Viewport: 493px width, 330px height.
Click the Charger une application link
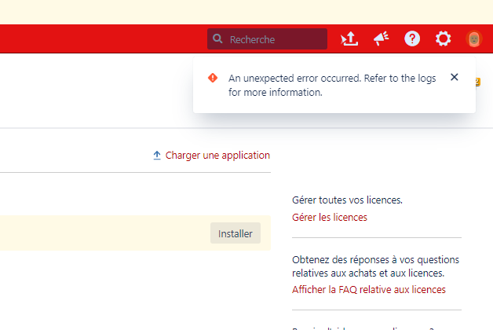click(x=217, y=156)
